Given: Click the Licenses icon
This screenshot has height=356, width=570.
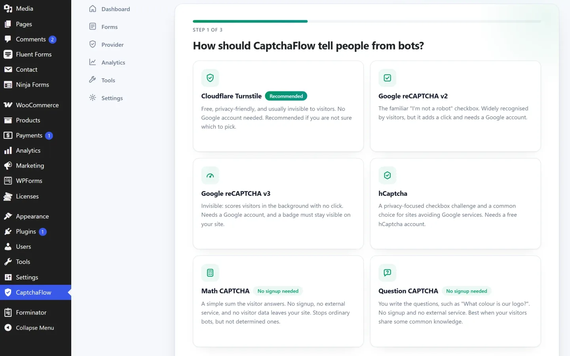Looking at the screenshot, I should point(8,196).
